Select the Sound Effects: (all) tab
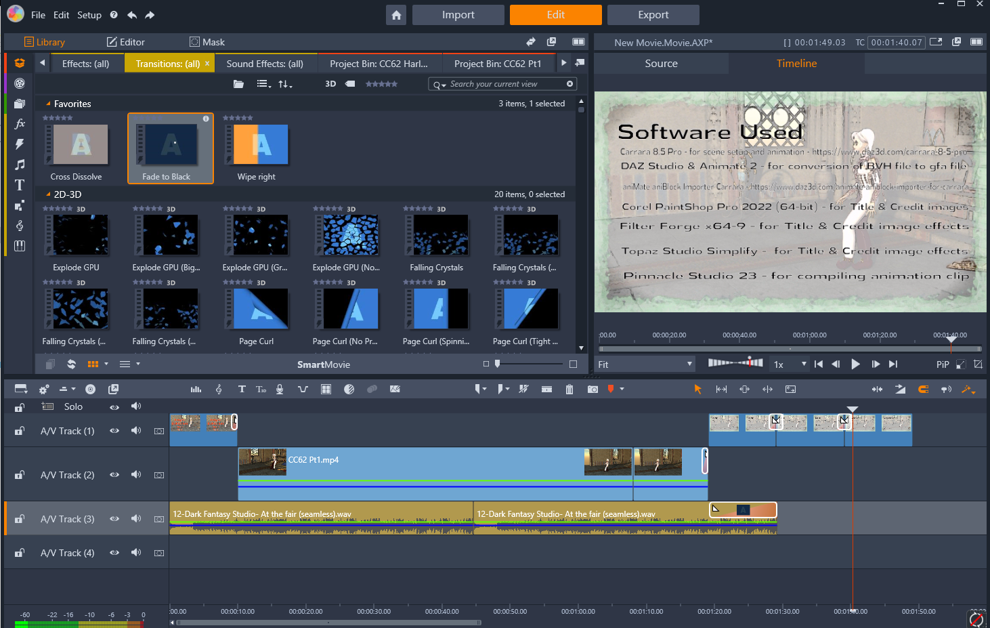 (x=265, y=64)
